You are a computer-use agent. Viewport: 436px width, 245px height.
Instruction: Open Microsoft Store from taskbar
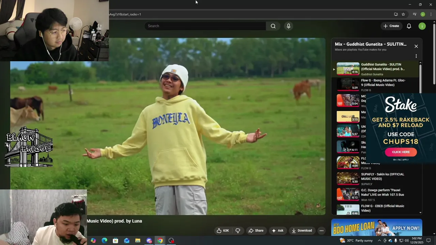[x=115, y=241]
